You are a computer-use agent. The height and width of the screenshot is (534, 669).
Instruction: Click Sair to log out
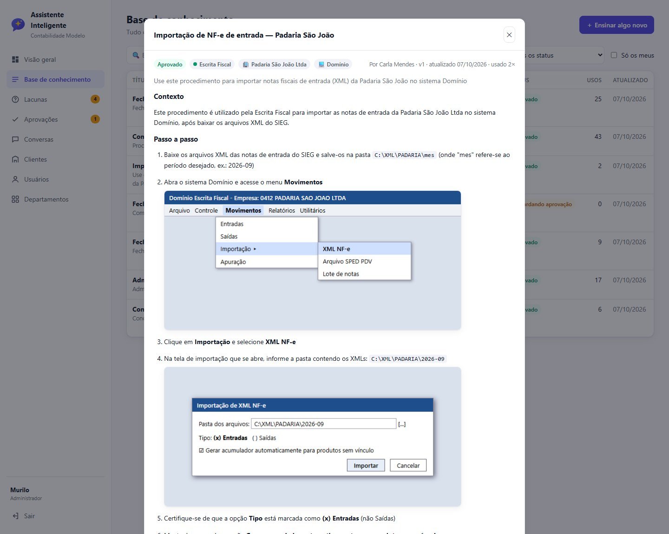[55, 516]
